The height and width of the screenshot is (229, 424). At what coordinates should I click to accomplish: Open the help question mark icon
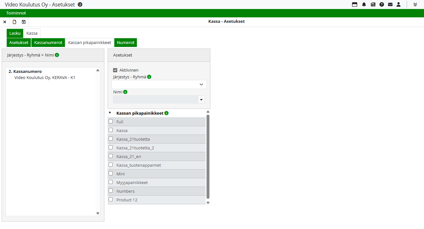tap(382, 4)
